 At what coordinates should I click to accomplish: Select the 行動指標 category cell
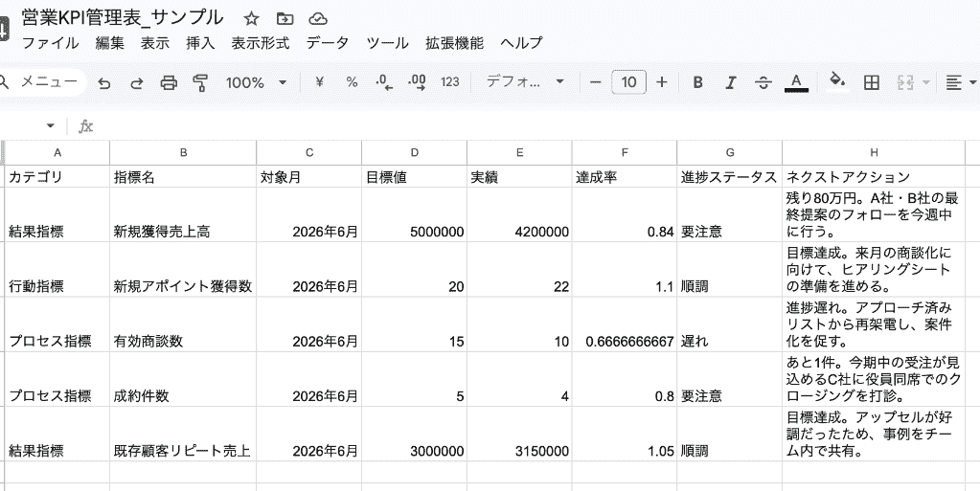tap(58, 270)
